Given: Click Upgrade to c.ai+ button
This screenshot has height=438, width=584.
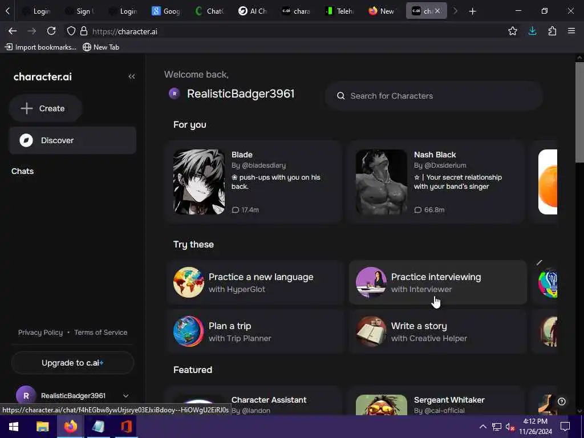Looking at the screenshot, I should coord(72,363).
